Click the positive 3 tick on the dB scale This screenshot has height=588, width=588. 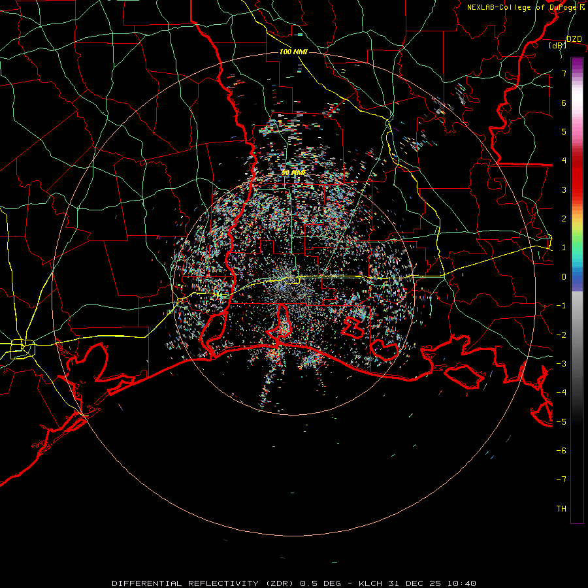(x=564, y=189)
